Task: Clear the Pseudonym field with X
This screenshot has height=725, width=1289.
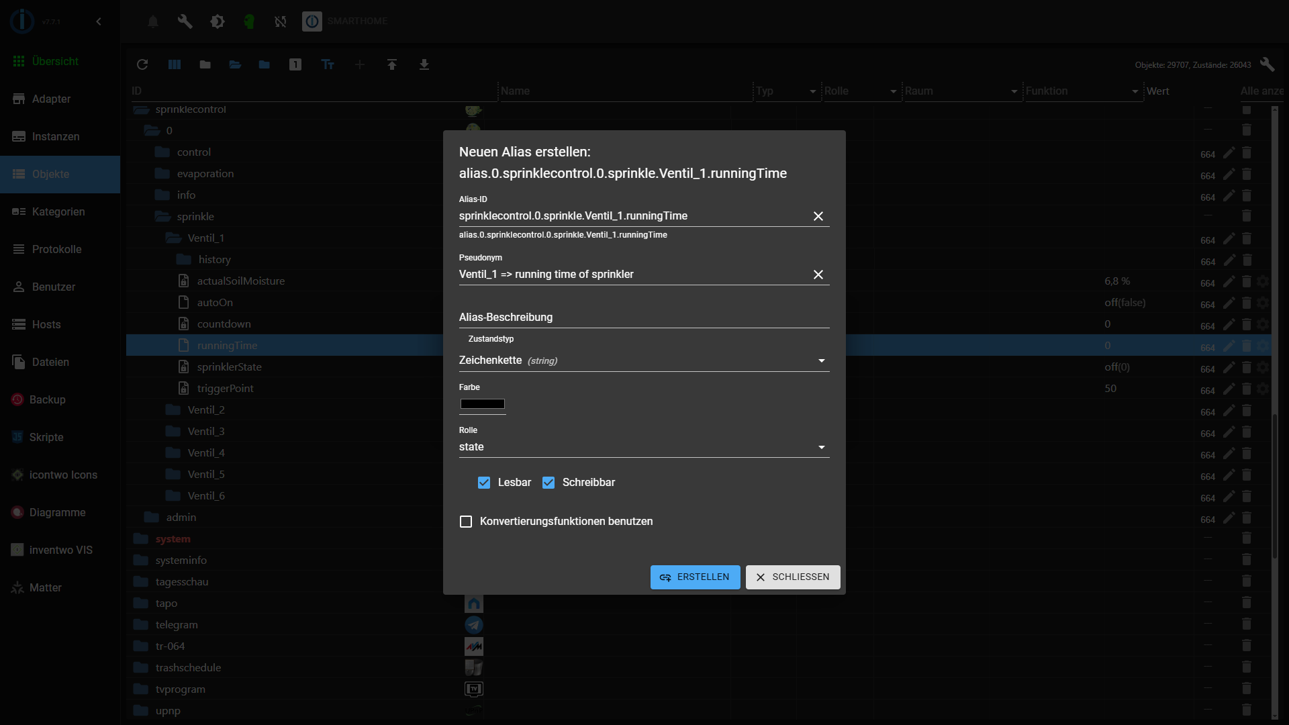Action: point(818,275)
